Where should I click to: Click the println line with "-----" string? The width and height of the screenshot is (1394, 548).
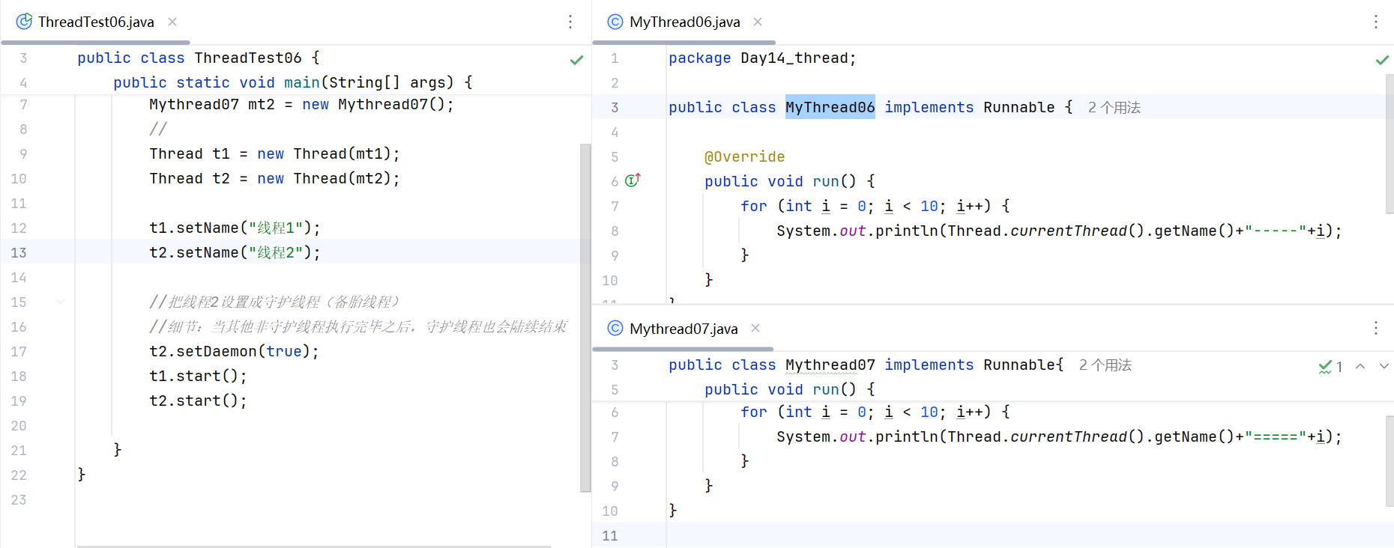(1059, 231)
